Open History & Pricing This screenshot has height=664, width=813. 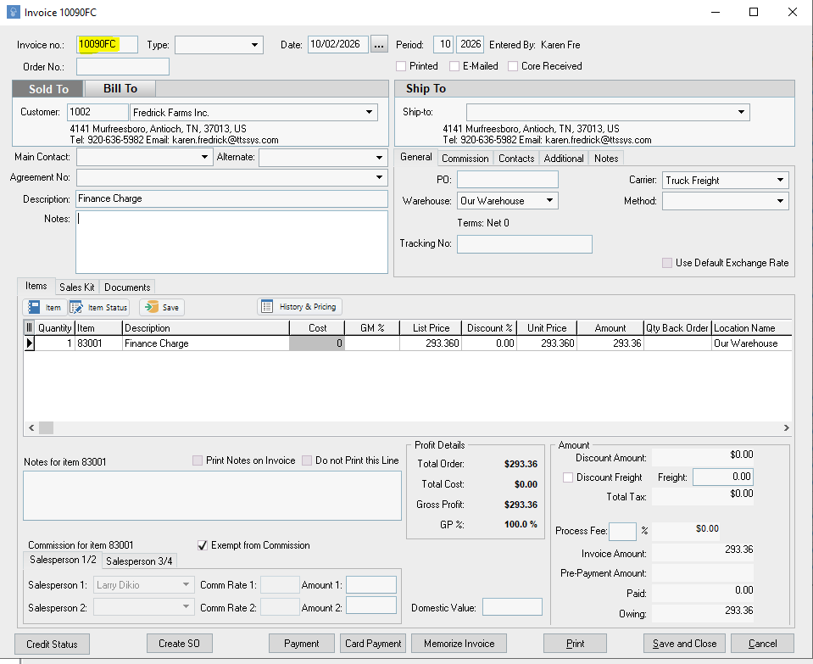click(x=299, y=307)
